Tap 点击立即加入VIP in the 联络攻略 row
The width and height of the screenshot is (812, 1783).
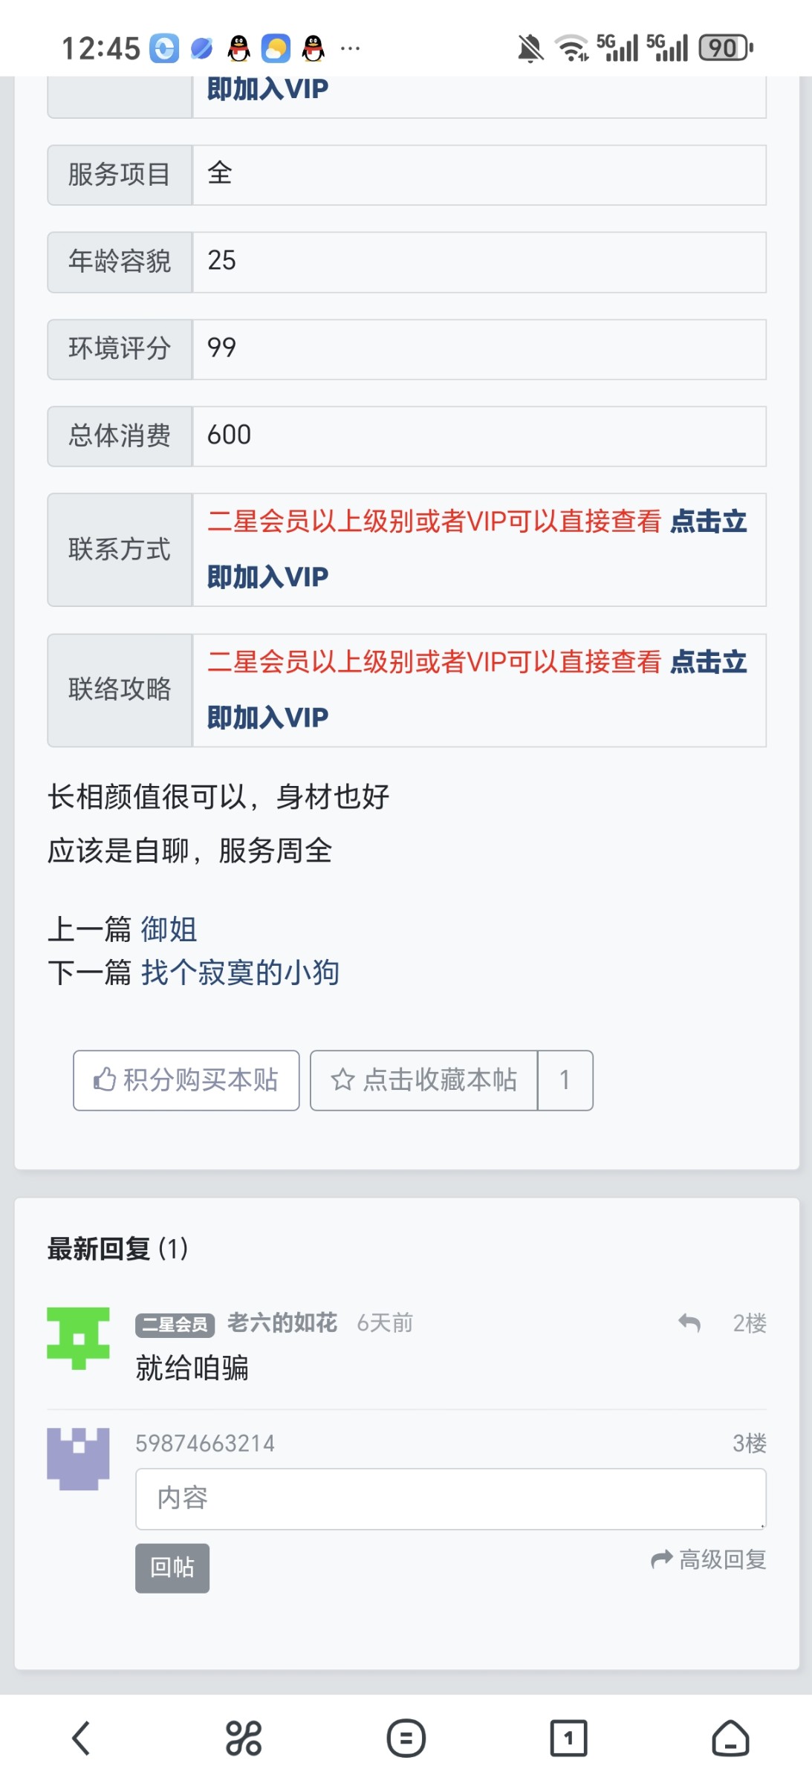267,717
